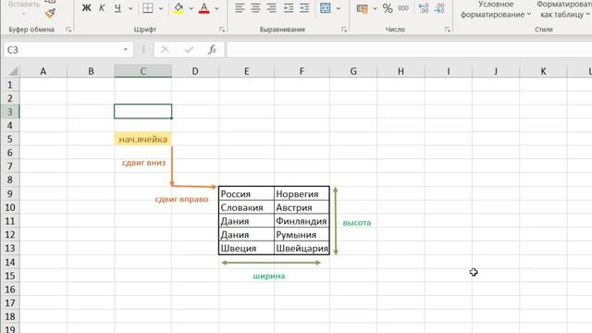
Task: Select cell containing Финляндия
Action: coord(302,221)
